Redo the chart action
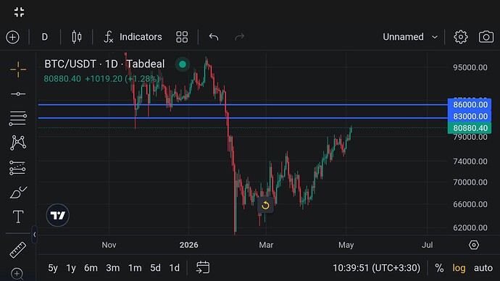 239,37
